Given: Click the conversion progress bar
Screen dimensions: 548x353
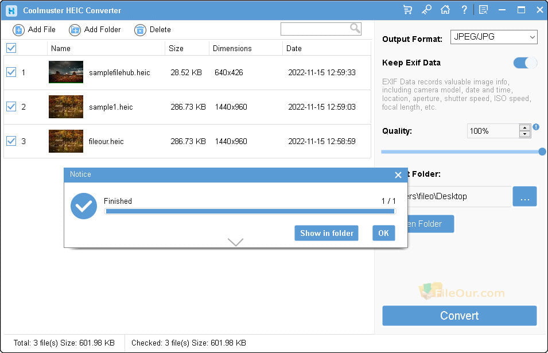Looking at the screenshot, I should pyautogui.click(x=250, y=211).
